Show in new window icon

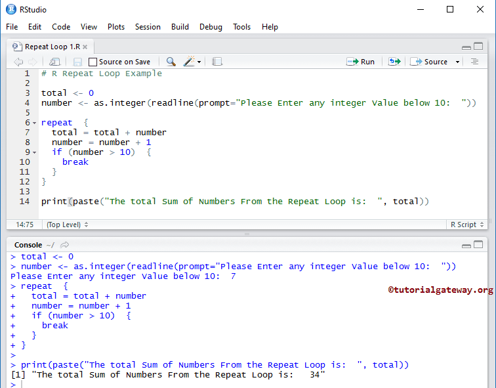point(54,62)
